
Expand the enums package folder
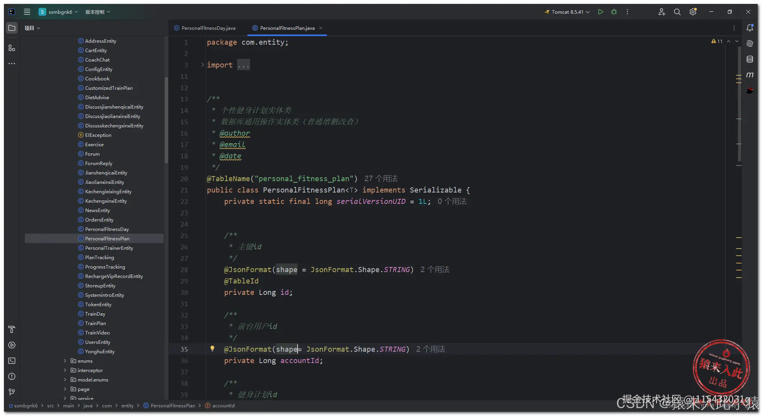click(65, 361)
